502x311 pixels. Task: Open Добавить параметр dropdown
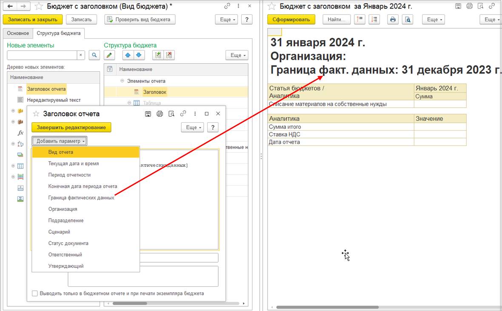(x=59, y=141)
